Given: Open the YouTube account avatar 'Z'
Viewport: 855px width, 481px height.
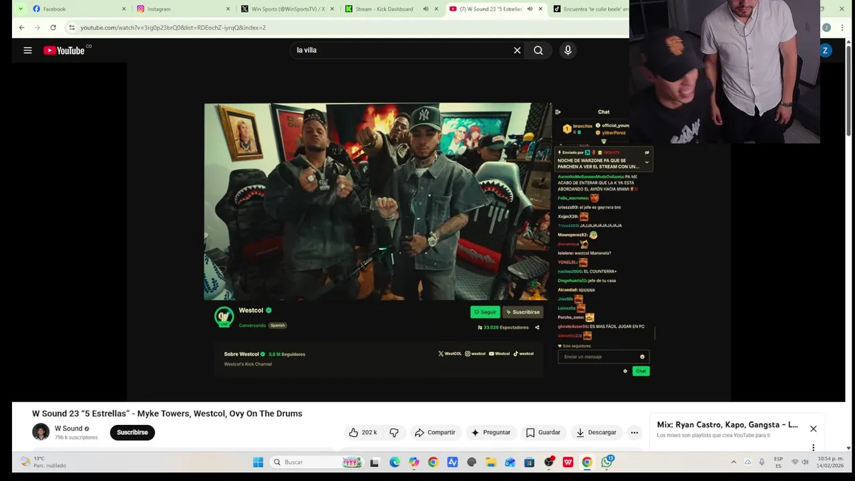Looking at the screenshot, I should (825, 50).
